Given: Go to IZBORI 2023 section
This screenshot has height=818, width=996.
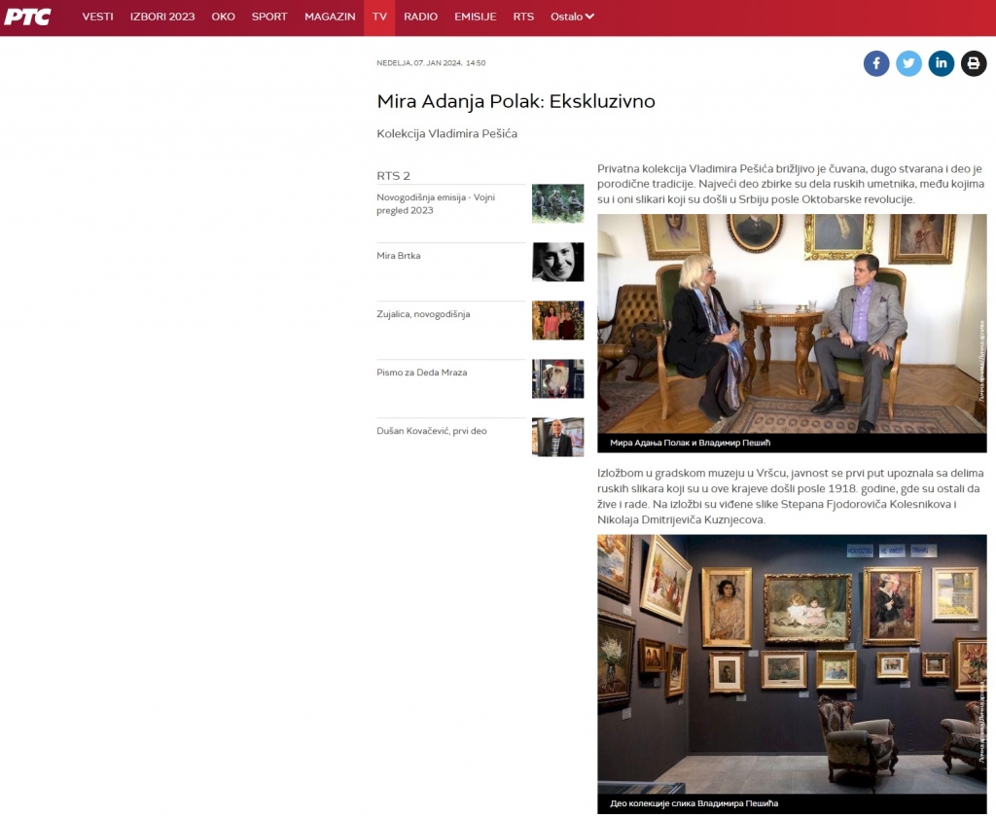Looking at the screenshot, I should click(x=162, y=17).
